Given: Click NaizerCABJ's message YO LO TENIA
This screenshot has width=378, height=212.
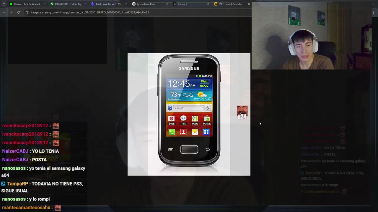Looking at the screenshot, I should click(x=45, y=151).
